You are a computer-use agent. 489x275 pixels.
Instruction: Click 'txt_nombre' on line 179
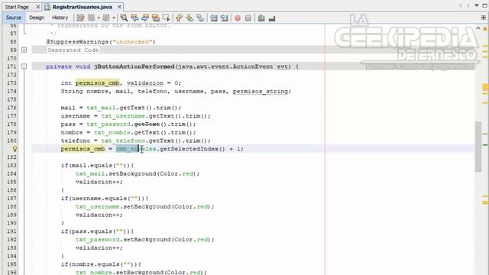pos(112,132)
